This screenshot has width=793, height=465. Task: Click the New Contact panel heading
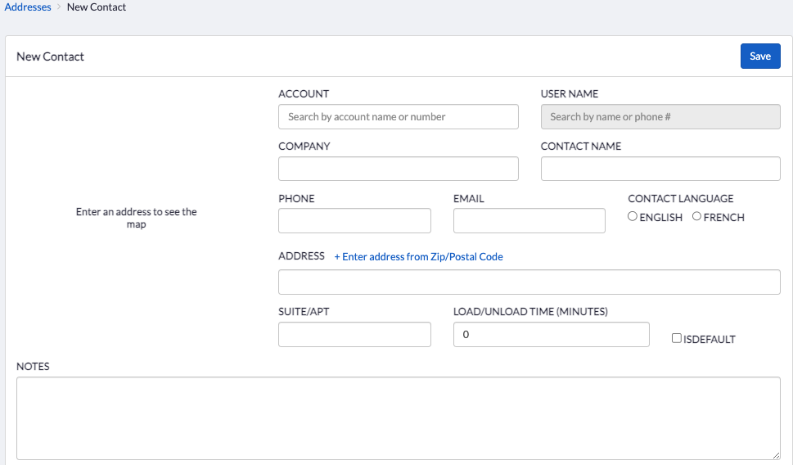51,56
